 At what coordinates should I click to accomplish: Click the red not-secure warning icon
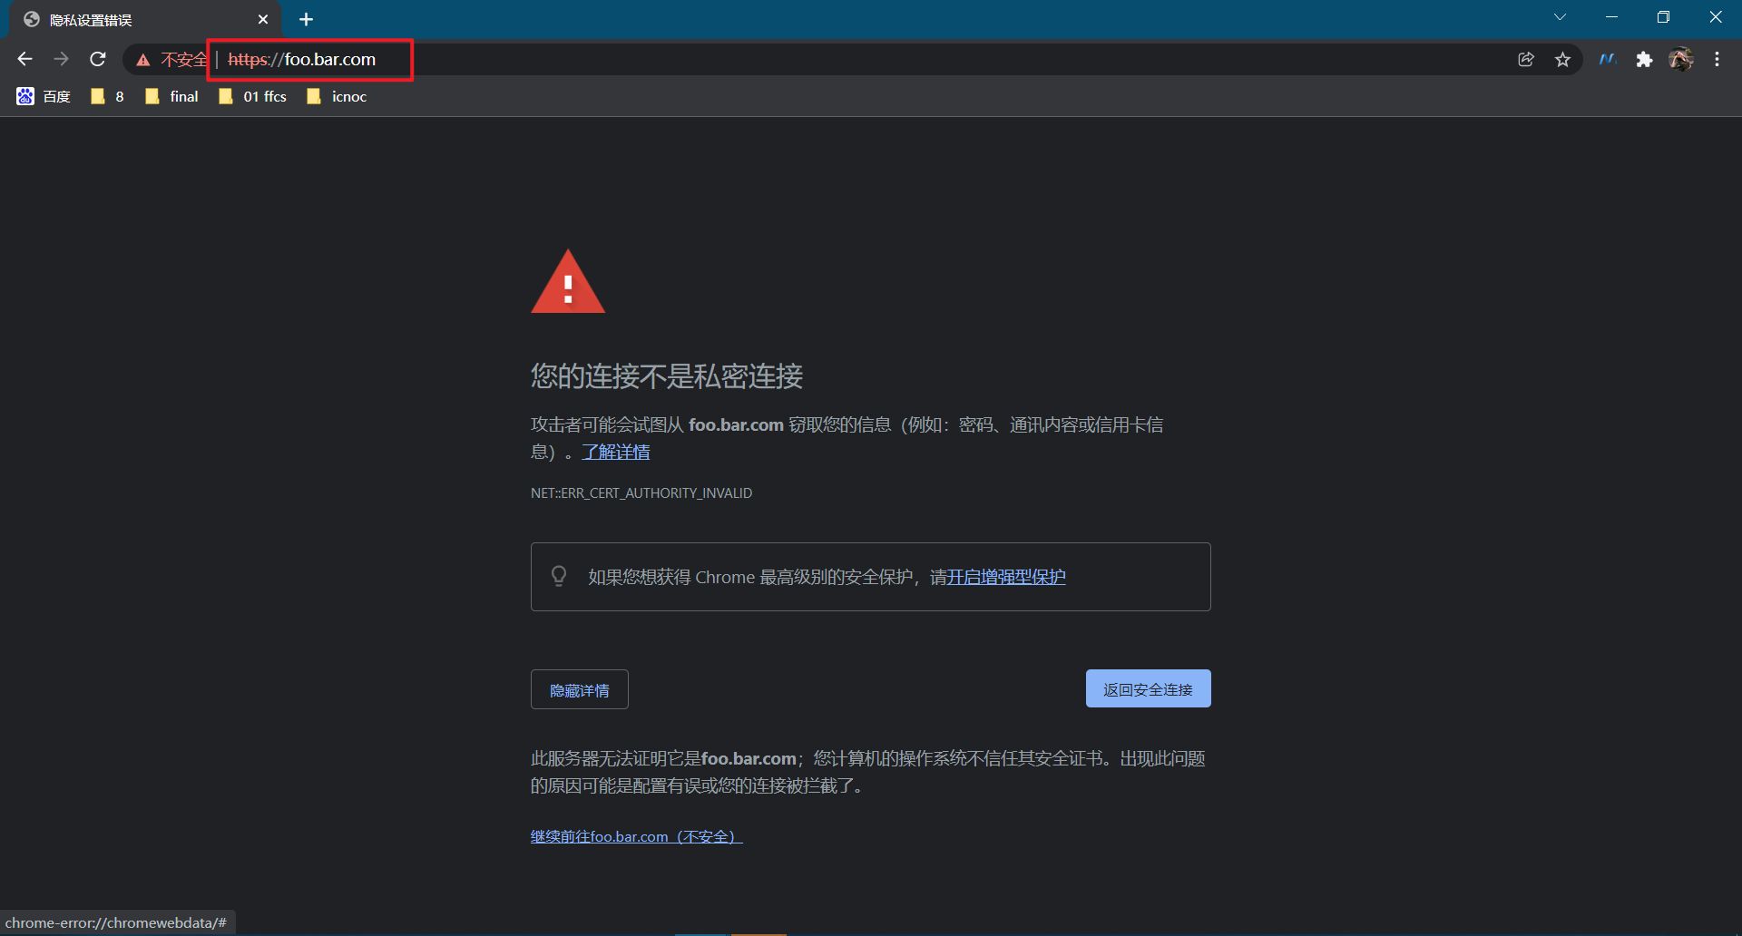click(143, 60)
